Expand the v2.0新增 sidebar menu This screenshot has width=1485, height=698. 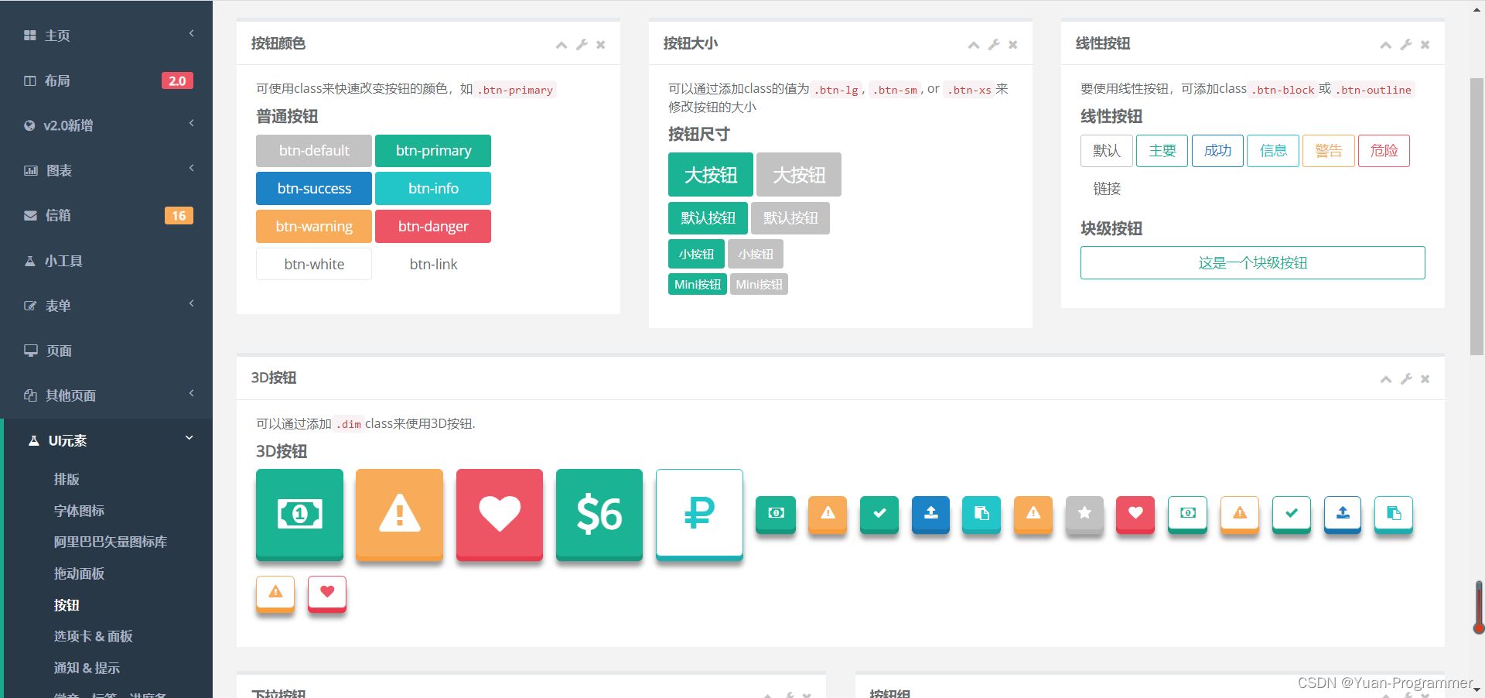pyautogui.click(x=106, y=125)
